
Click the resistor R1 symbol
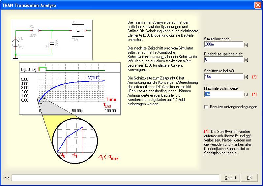click(36, 30)
